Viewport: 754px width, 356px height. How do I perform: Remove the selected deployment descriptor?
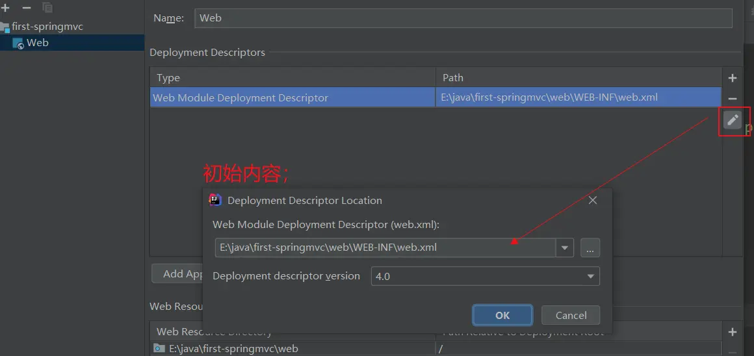click(733, 99)
